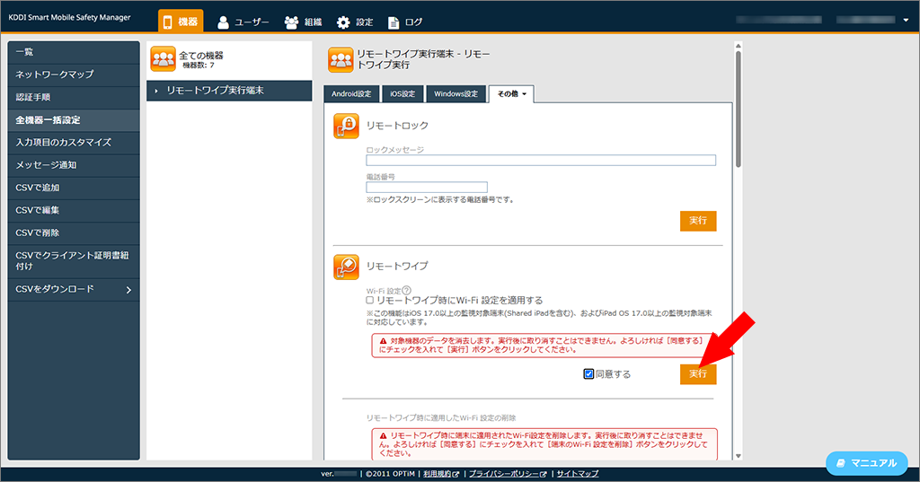The width and height of the screenshot is (920, 482).
Task: Click warning icon in Wi-Fi deletion alert
Action: pyautogui.click(x=383, y=435)
